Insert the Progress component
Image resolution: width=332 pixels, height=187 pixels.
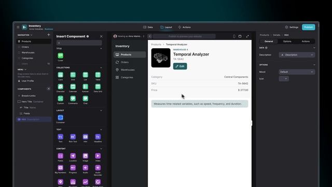pos(73,168)
